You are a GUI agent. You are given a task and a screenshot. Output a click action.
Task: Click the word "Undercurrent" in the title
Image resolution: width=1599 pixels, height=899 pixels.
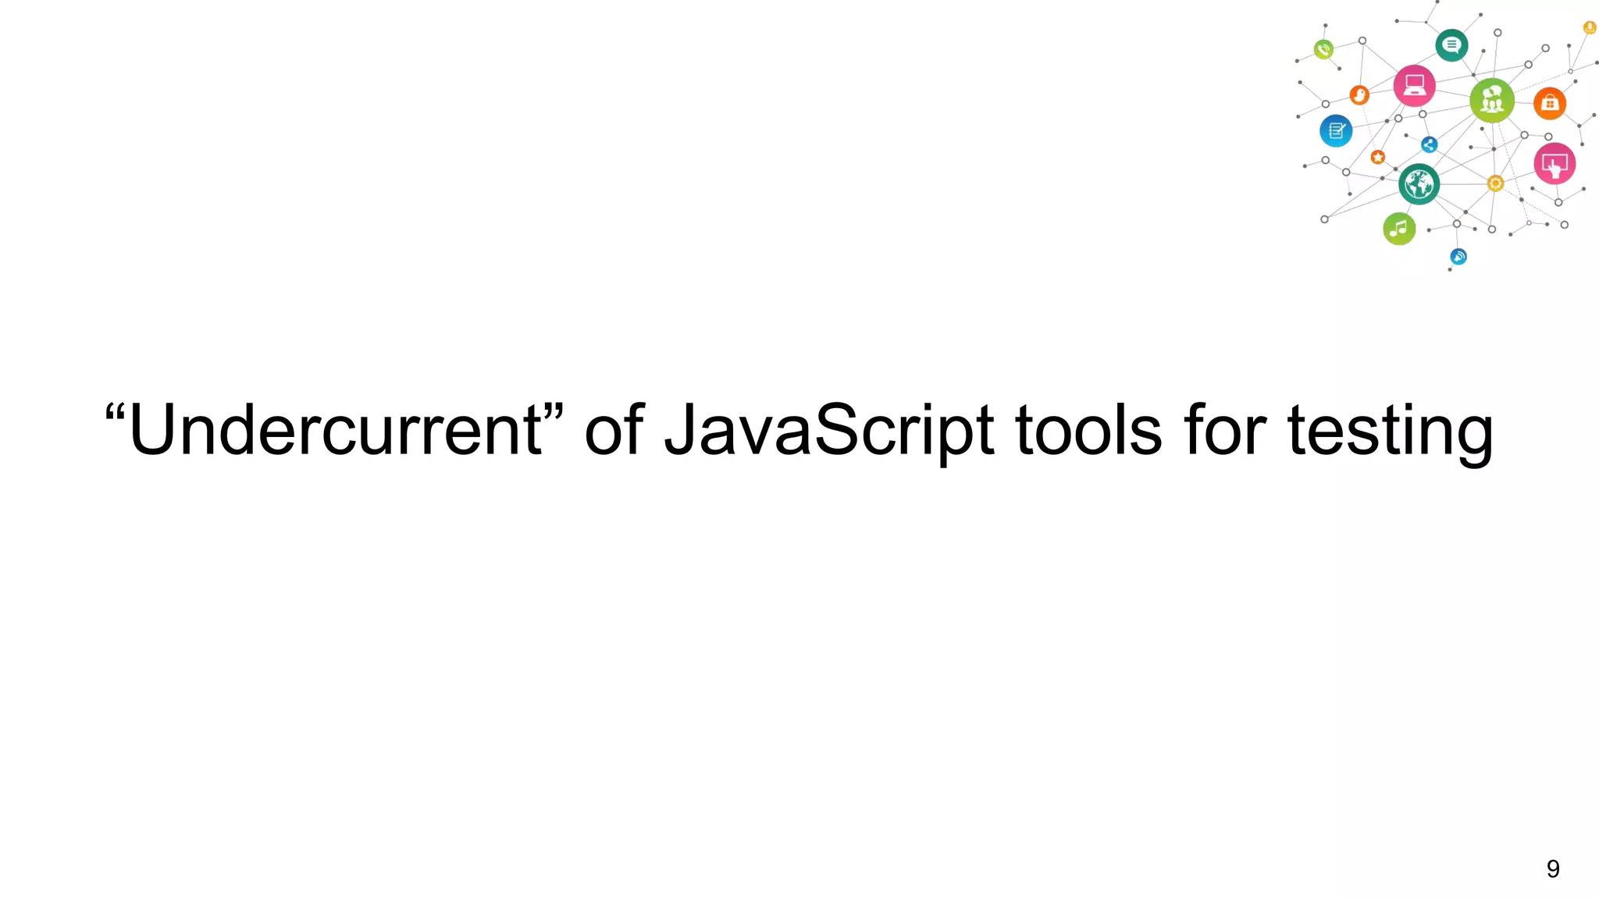336,431
